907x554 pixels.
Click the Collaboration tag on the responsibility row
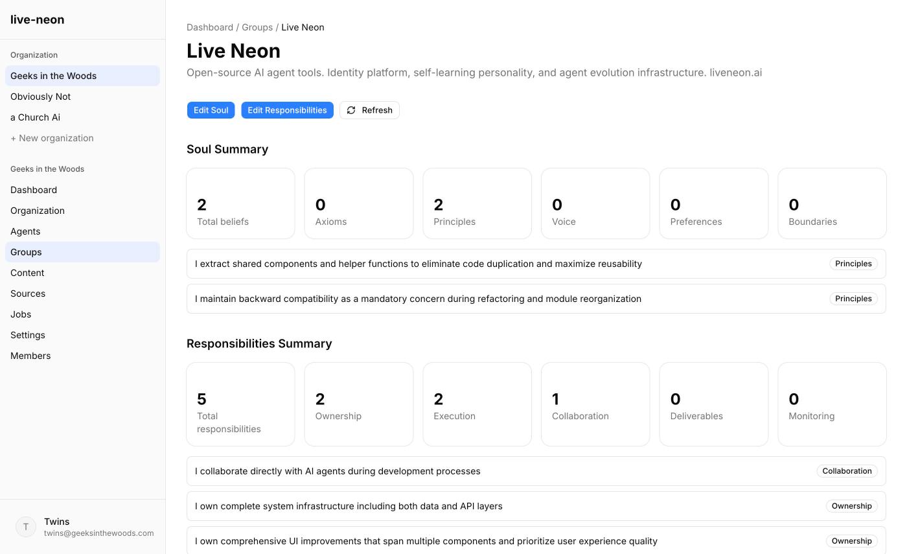click(847, 471)
